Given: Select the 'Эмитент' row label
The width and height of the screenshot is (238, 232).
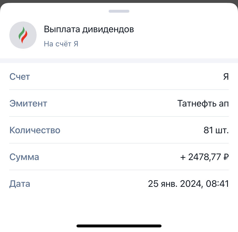Looking at the screenshot, I should (28, 103).
